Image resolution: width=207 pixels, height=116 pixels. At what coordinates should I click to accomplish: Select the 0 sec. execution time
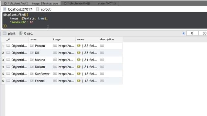29,34
